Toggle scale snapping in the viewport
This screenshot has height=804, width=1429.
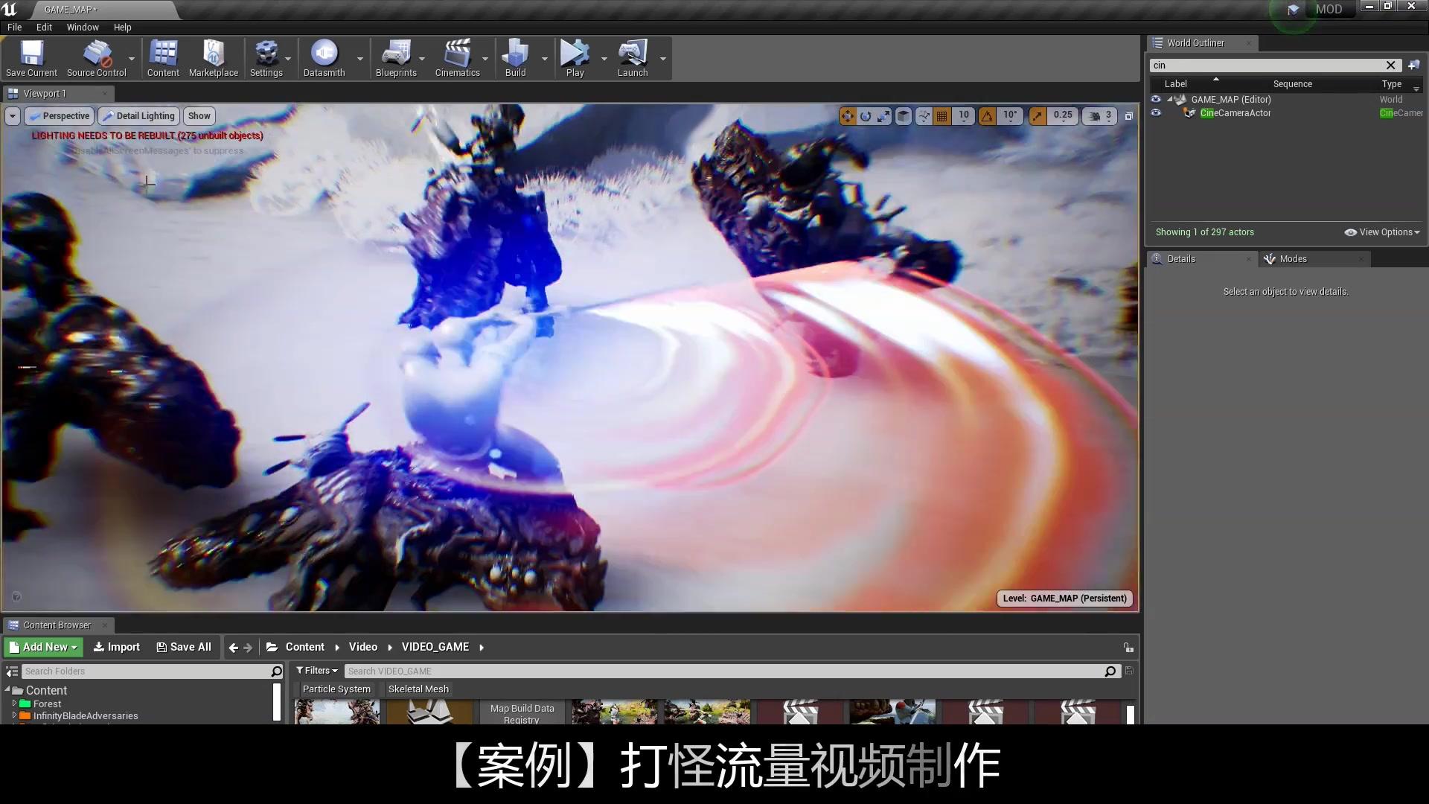click(1038, 116)
